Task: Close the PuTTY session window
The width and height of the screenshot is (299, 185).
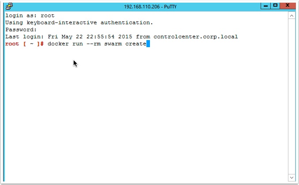Action: pos(288,6)
